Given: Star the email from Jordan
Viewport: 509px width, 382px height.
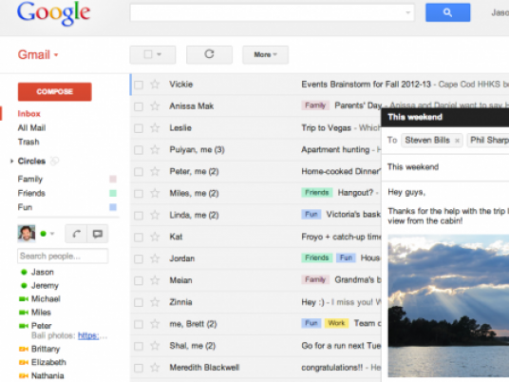Looking at the screenshot, I should (x=155, y=258).
